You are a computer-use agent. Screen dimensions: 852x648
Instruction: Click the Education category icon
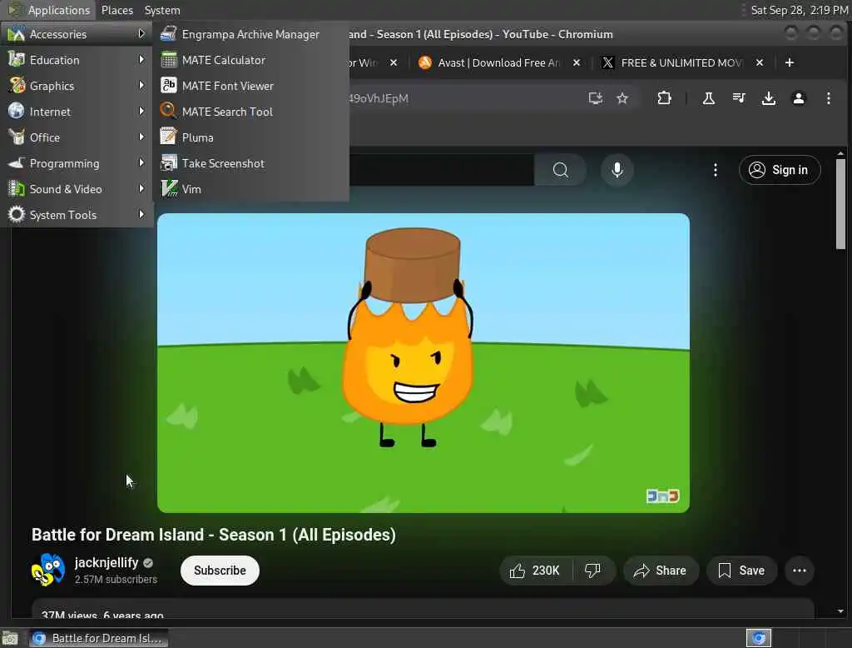point(17,59)
